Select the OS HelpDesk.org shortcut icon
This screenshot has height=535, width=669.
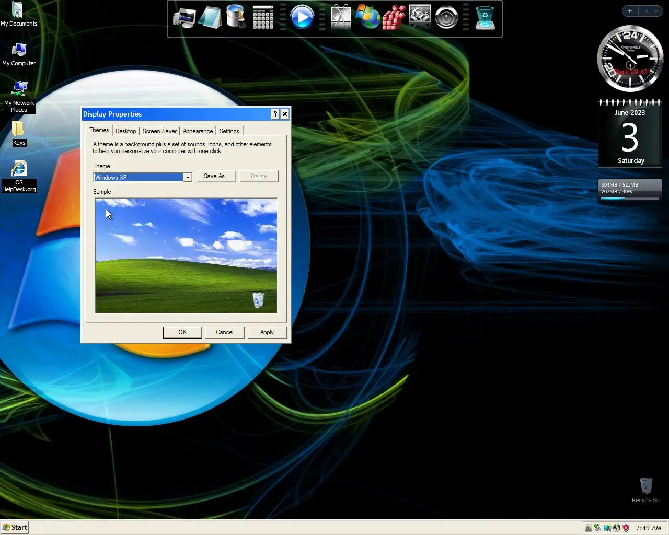(x=19, y=177)
